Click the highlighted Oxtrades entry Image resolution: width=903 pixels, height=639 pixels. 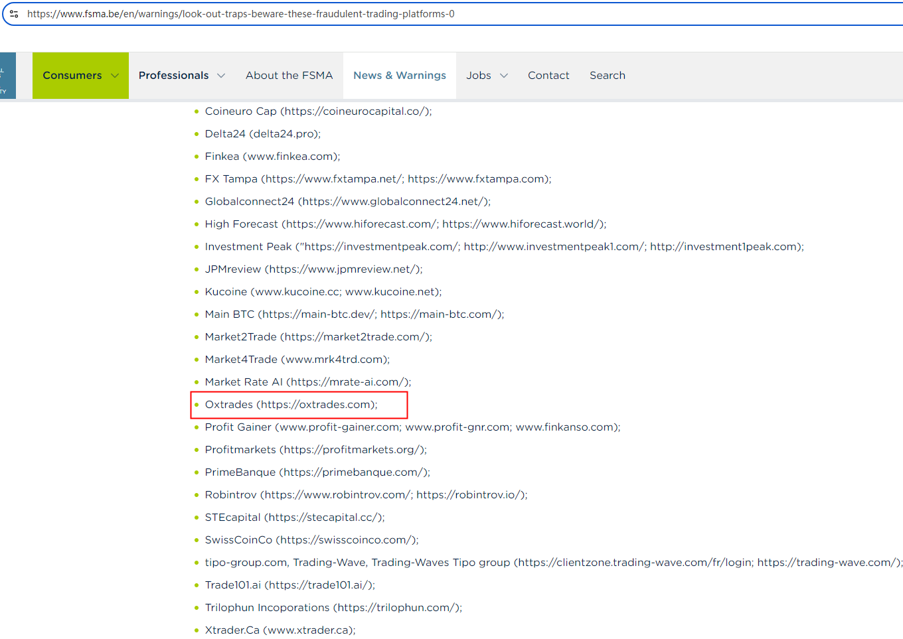click(x=291, y=405)
